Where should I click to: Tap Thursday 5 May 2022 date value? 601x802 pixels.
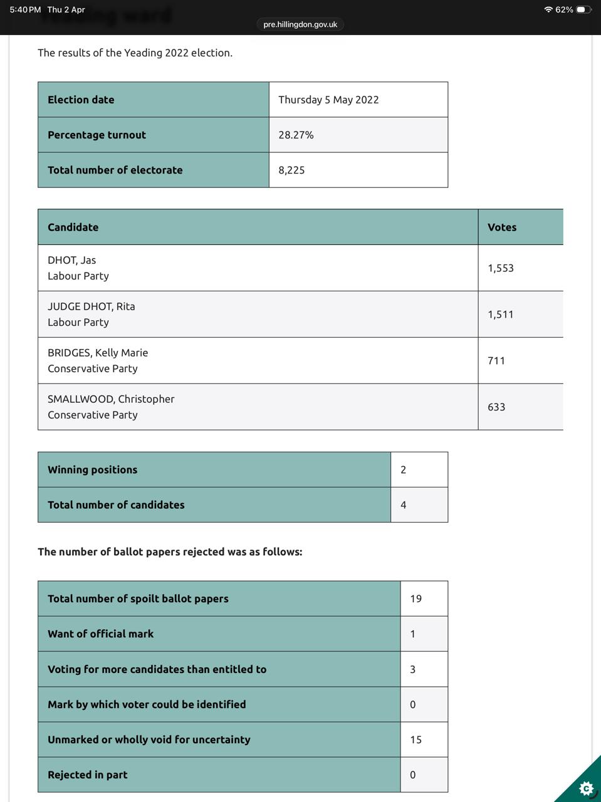pos(328,100)
